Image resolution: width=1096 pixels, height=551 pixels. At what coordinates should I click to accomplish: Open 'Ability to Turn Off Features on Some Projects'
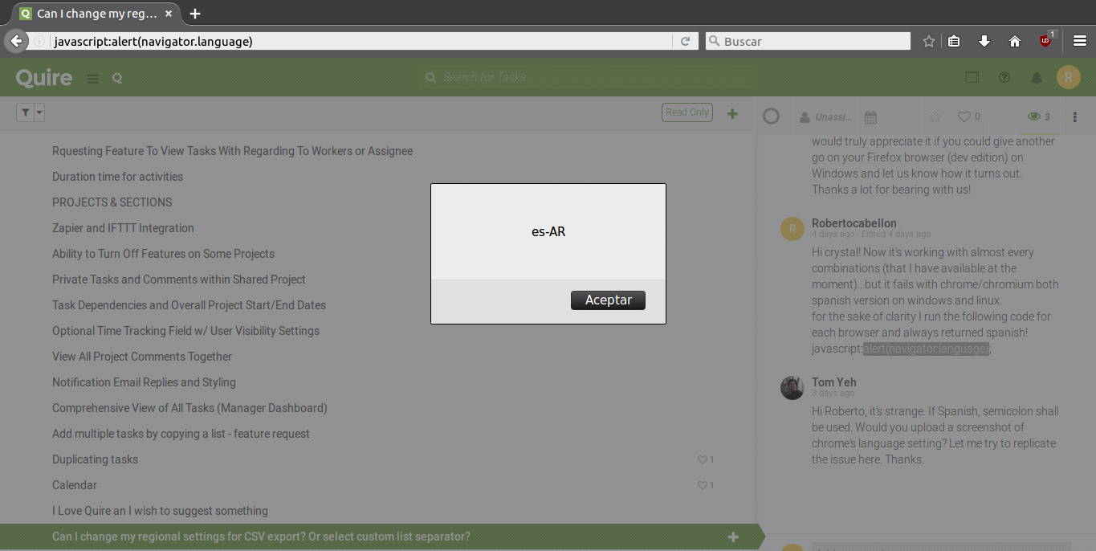click(163, 254)
